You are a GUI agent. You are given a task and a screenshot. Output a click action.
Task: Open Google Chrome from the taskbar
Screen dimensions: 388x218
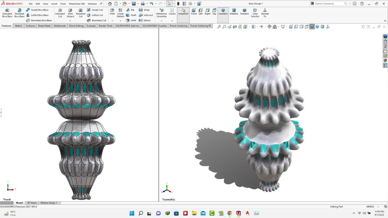(x=230, y=213)
